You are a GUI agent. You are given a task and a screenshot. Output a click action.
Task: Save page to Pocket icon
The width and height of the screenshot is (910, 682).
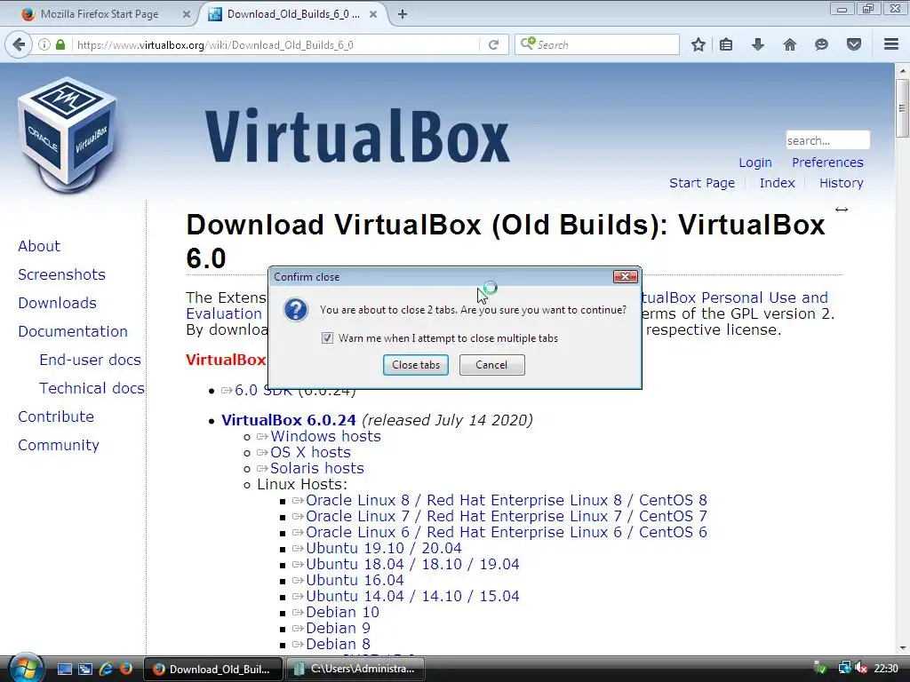(853, 44)
